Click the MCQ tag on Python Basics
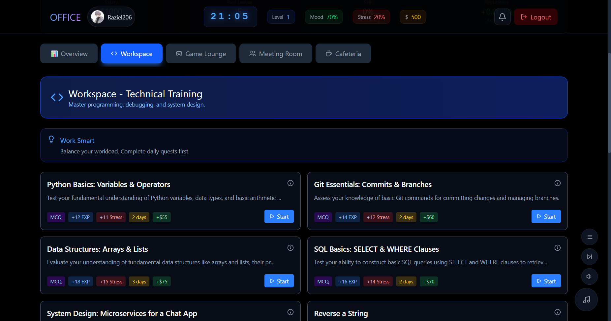 click(56, 217)
